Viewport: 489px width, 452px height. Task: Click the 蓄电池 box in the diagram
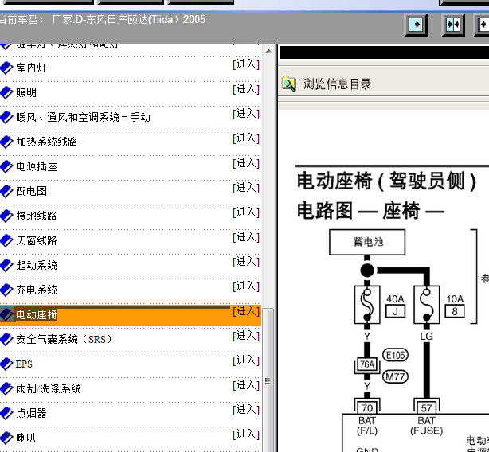pyautogui.click(x=367, y=242)
